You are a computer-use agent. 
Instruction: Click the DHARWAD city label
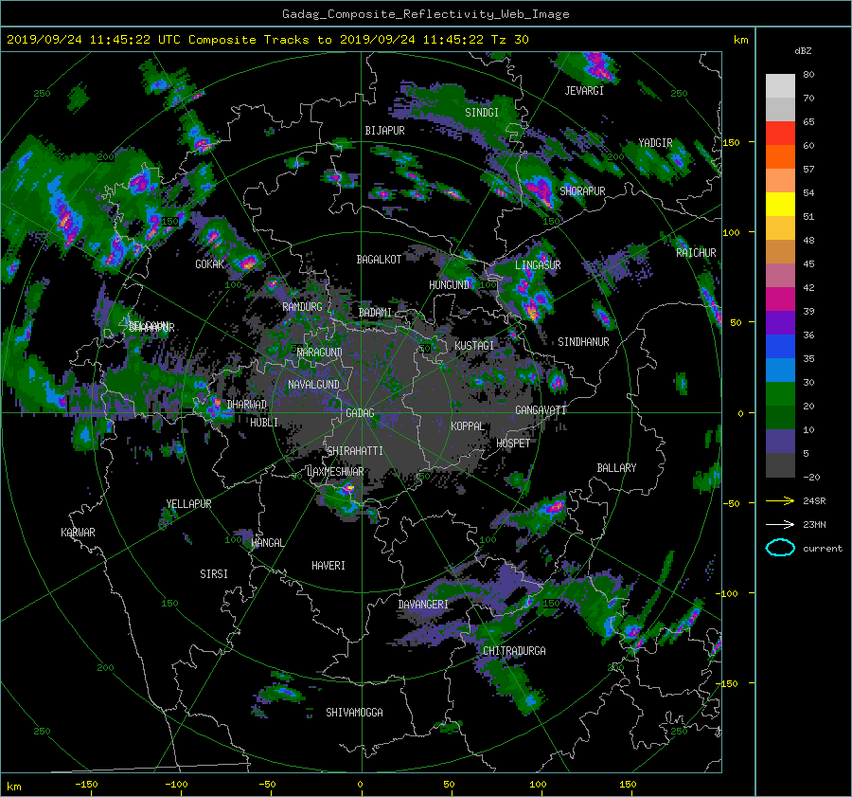247,405
